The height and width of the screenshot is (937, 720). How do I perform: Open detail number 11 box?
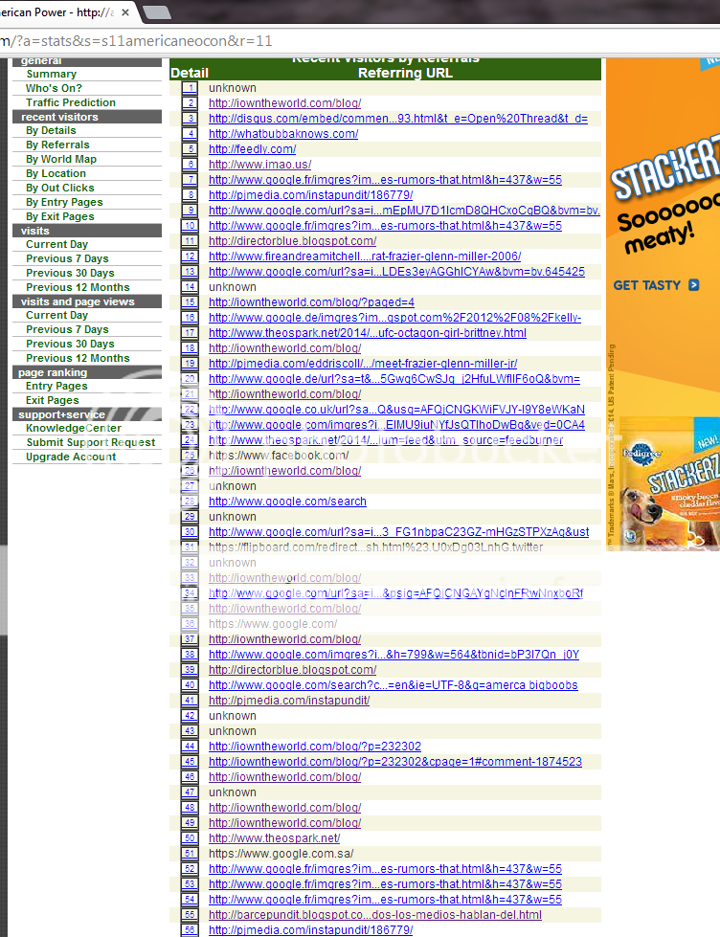(x=191, y=241)
